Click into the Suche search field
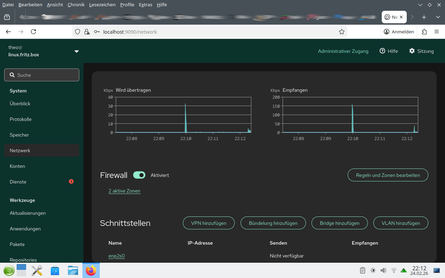This screenshot has height=278, width=445. tap(42, 75)
